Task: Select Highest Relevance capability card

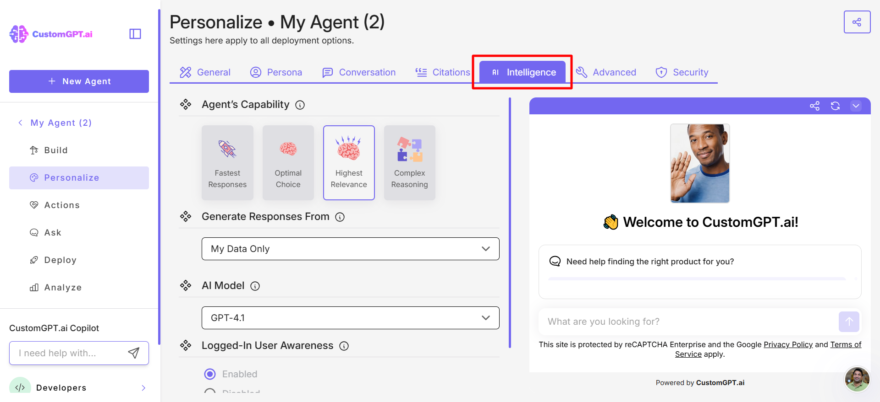Action: click(x=349, y=163)
